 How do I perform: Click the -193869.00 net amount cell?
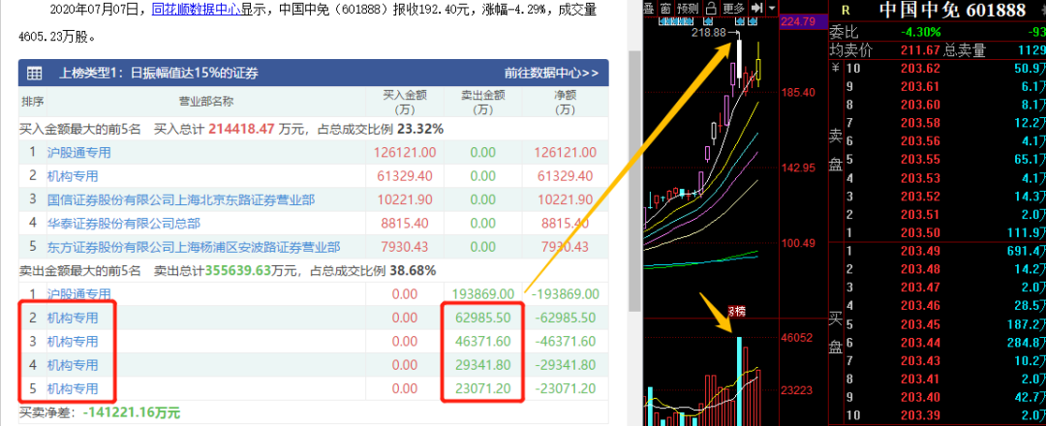[567, 294]
